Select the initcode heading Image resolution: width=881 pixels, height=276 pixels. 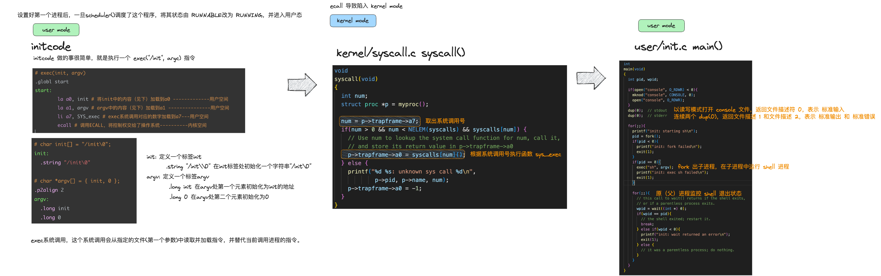(x=51, y=47)
